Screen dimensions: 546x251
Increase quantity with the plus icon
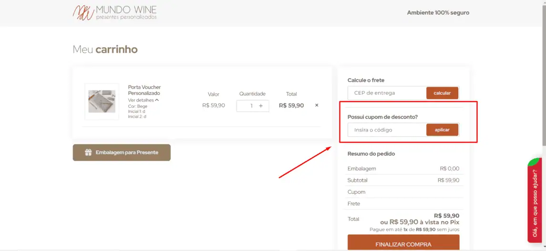point(261,106)
